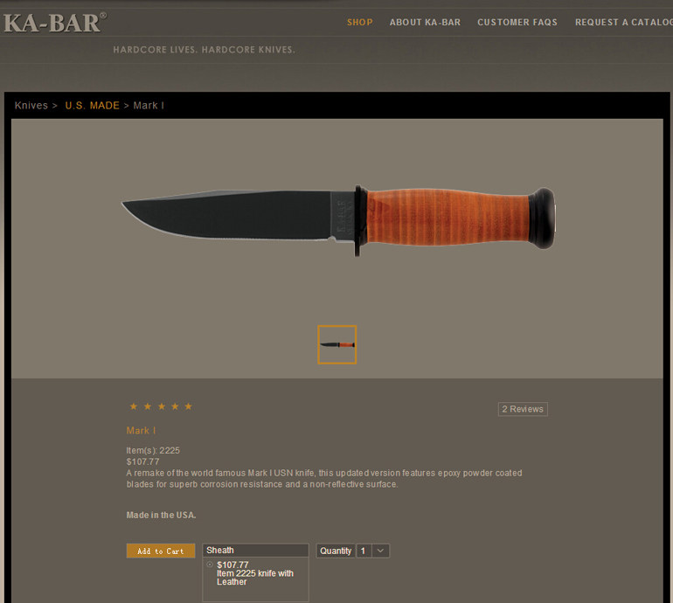This screenshot has height=603, width=673.
Task: Select the $107.77 leather sheath radio option
Action: point(210,565)
